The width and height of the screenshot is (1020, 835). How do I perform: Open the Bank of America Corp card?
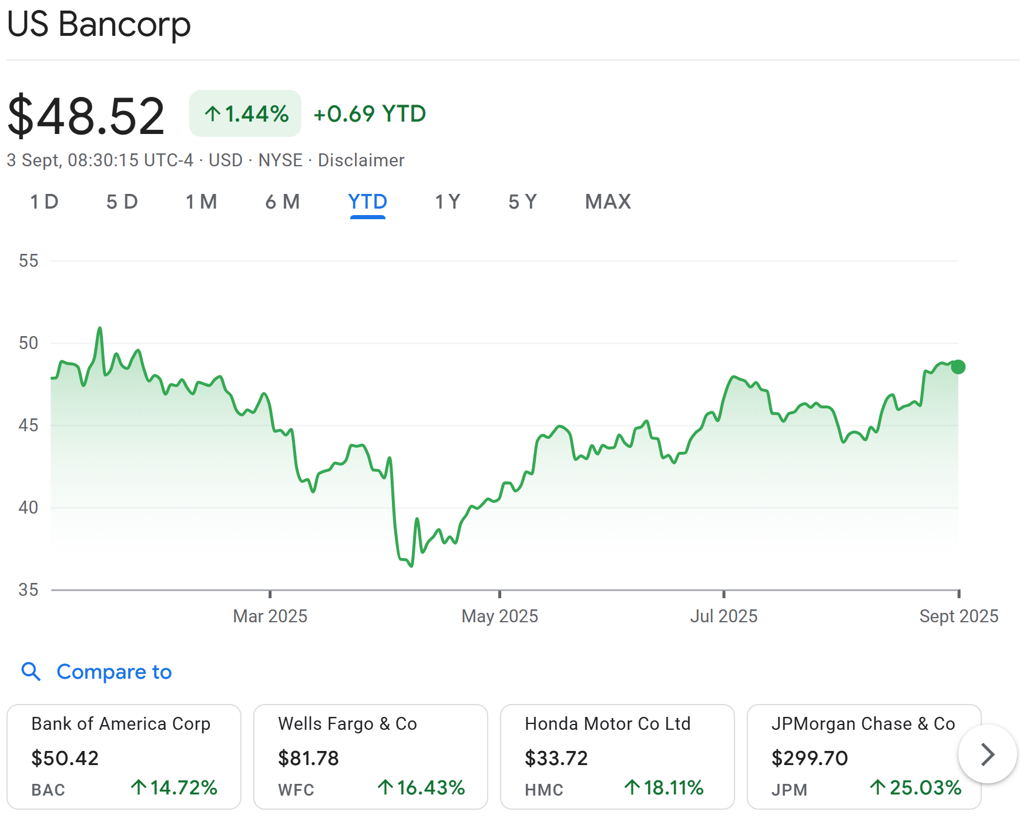[x=124, y=756]
